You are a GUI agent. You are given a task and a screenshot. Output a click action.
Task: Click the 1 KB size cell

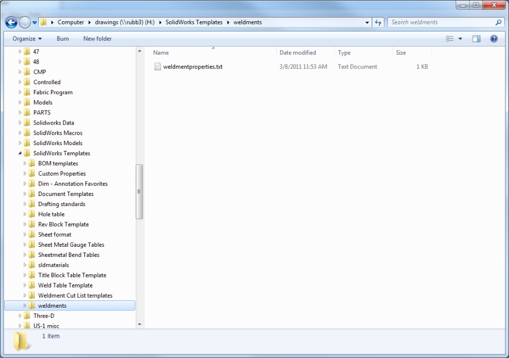[422, 67]
